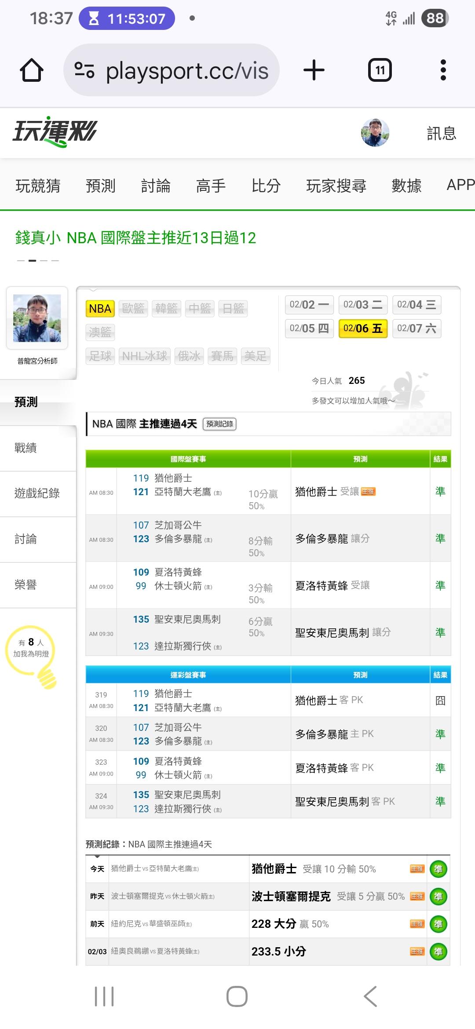Choose date 02/04 三

point(417,305)
